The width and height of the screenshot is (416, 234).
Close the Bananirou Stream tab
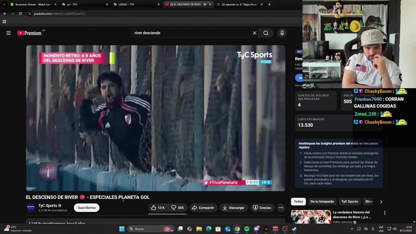click(x=55, y=4)
